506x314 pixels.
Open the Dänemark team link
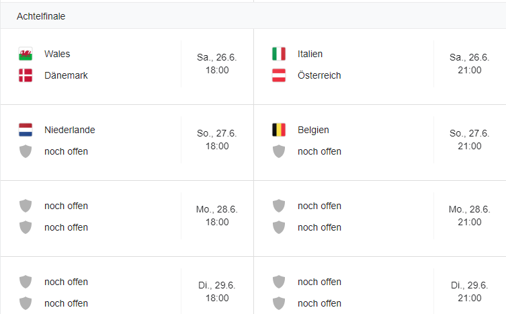(x=66, y=75)
